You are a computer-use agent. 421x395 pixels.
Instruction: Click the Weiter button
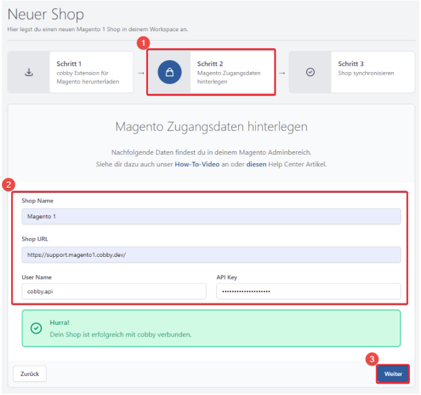[x=393, y=374]
